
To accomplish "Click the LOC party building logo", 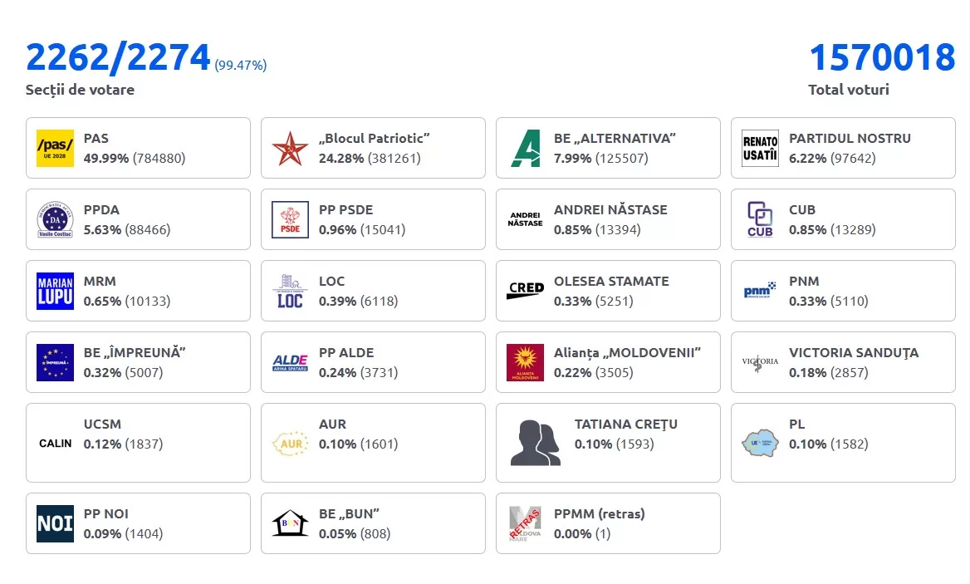I will 290,291.
